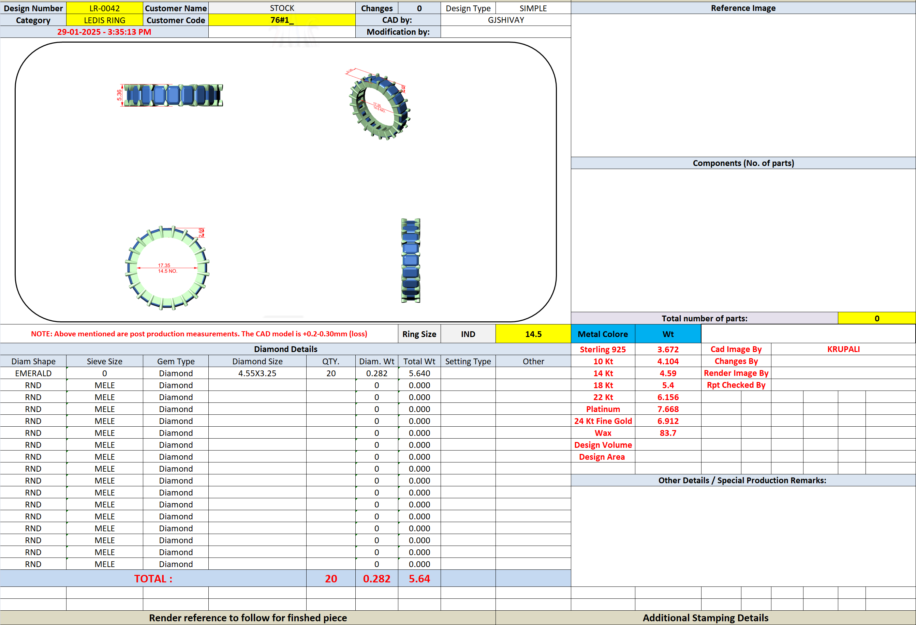Click the Diamond Details section header
916x625 pixels.
[285, 349]
